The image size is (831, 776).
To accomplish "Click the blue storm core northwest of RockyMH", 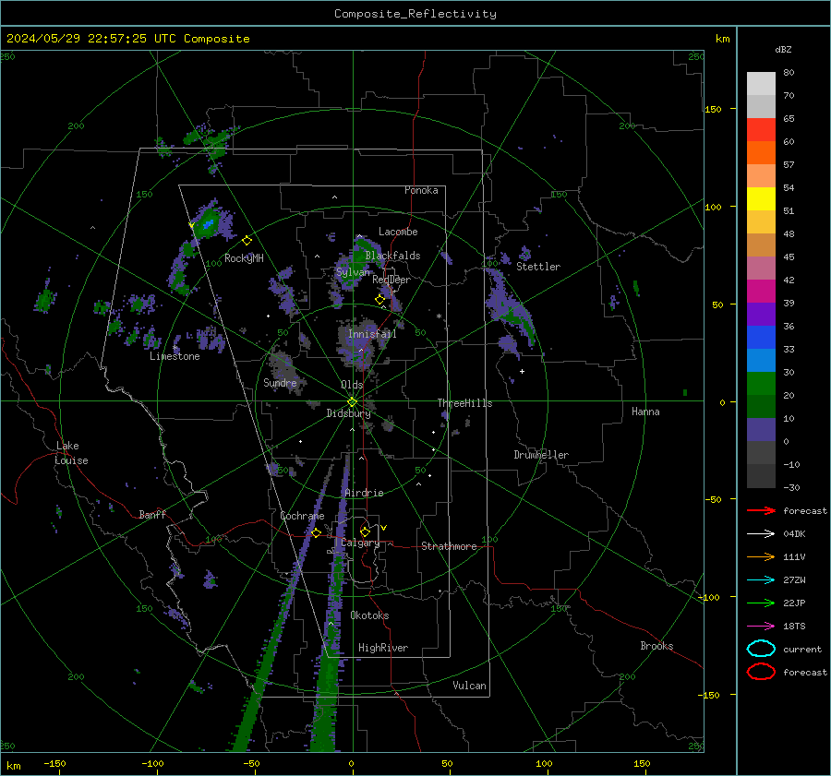I will [209, 224].
